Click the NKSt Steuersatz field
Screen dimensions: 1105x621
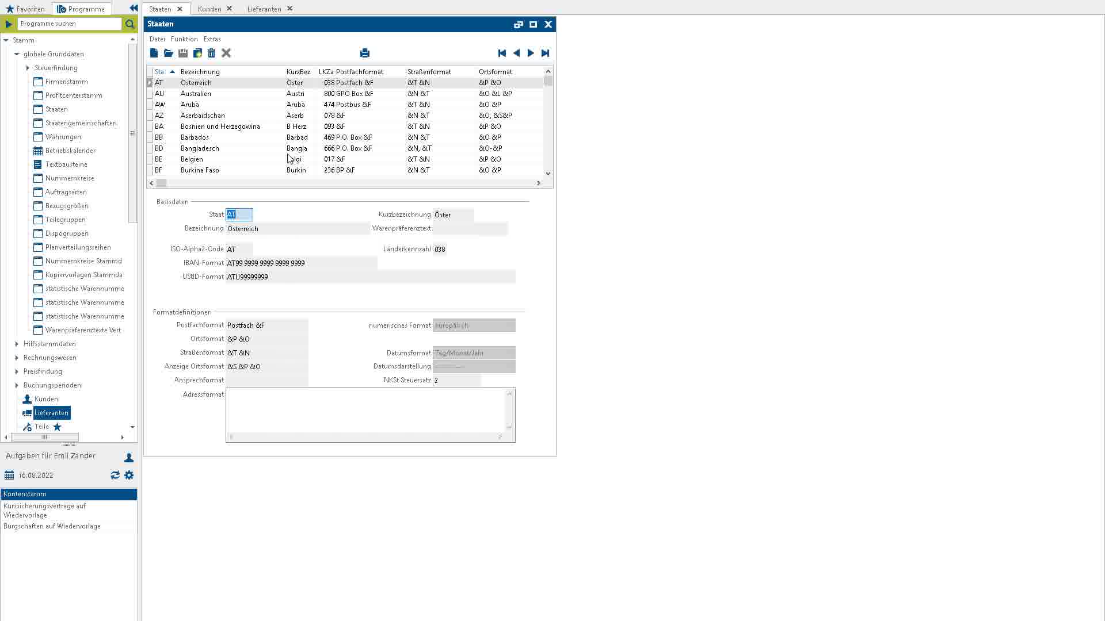(x=457, y=380)
